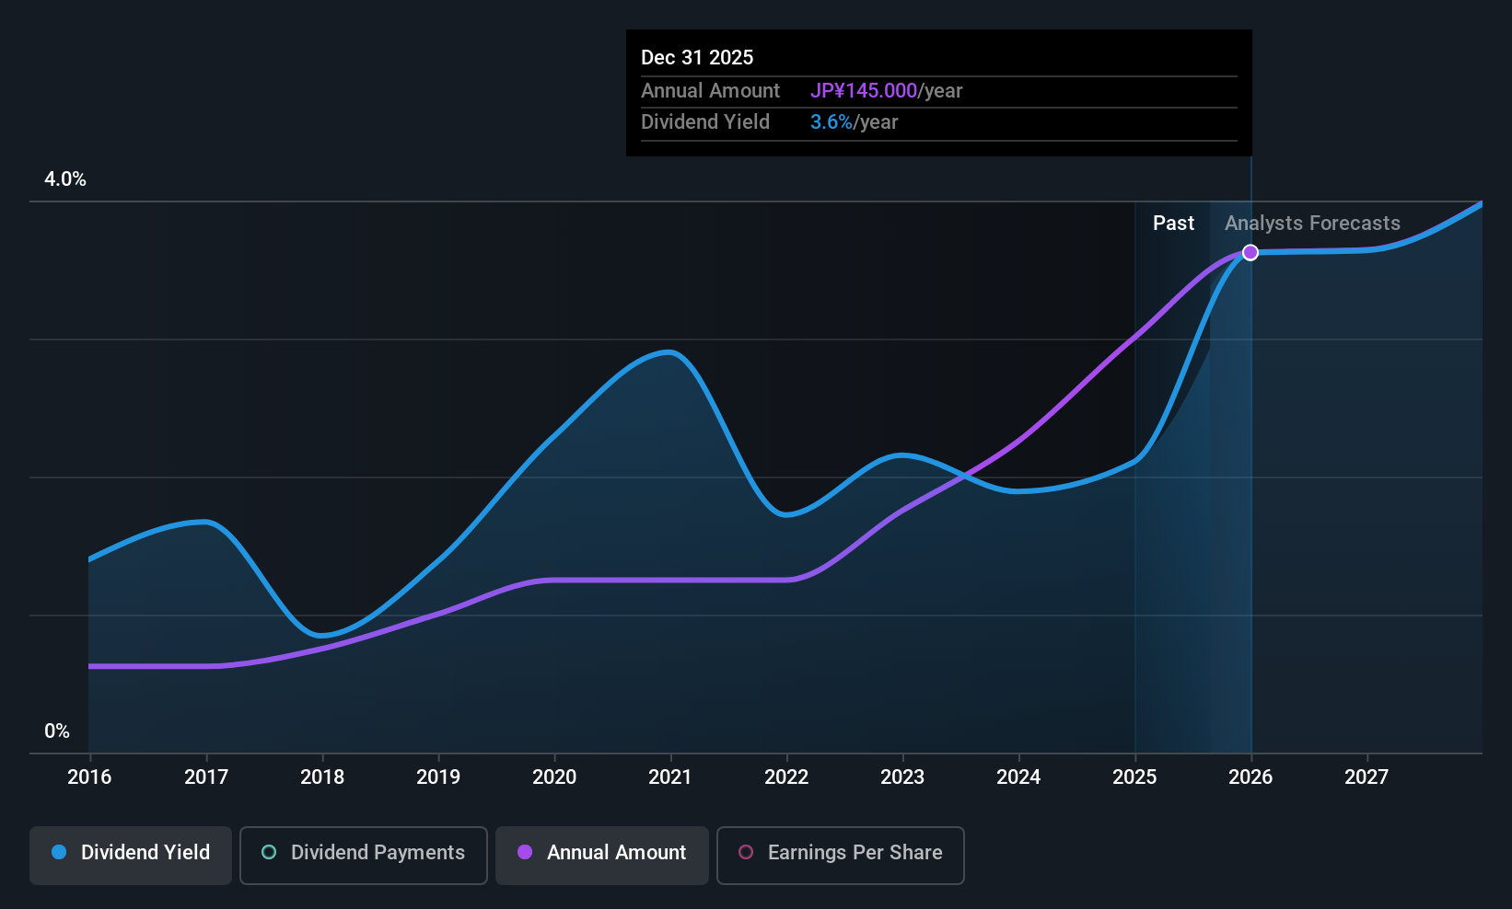This screenshot has height=909, width=1512.
Task: Click the 2018 x-axis label
Action: point(322,777)
